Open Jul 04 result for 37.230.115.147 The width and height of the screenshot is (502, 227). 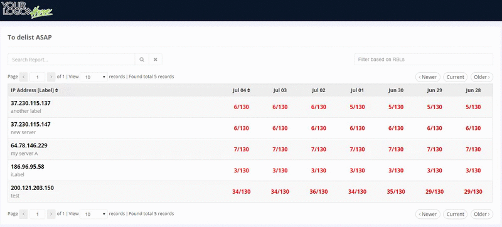(242, 128)
